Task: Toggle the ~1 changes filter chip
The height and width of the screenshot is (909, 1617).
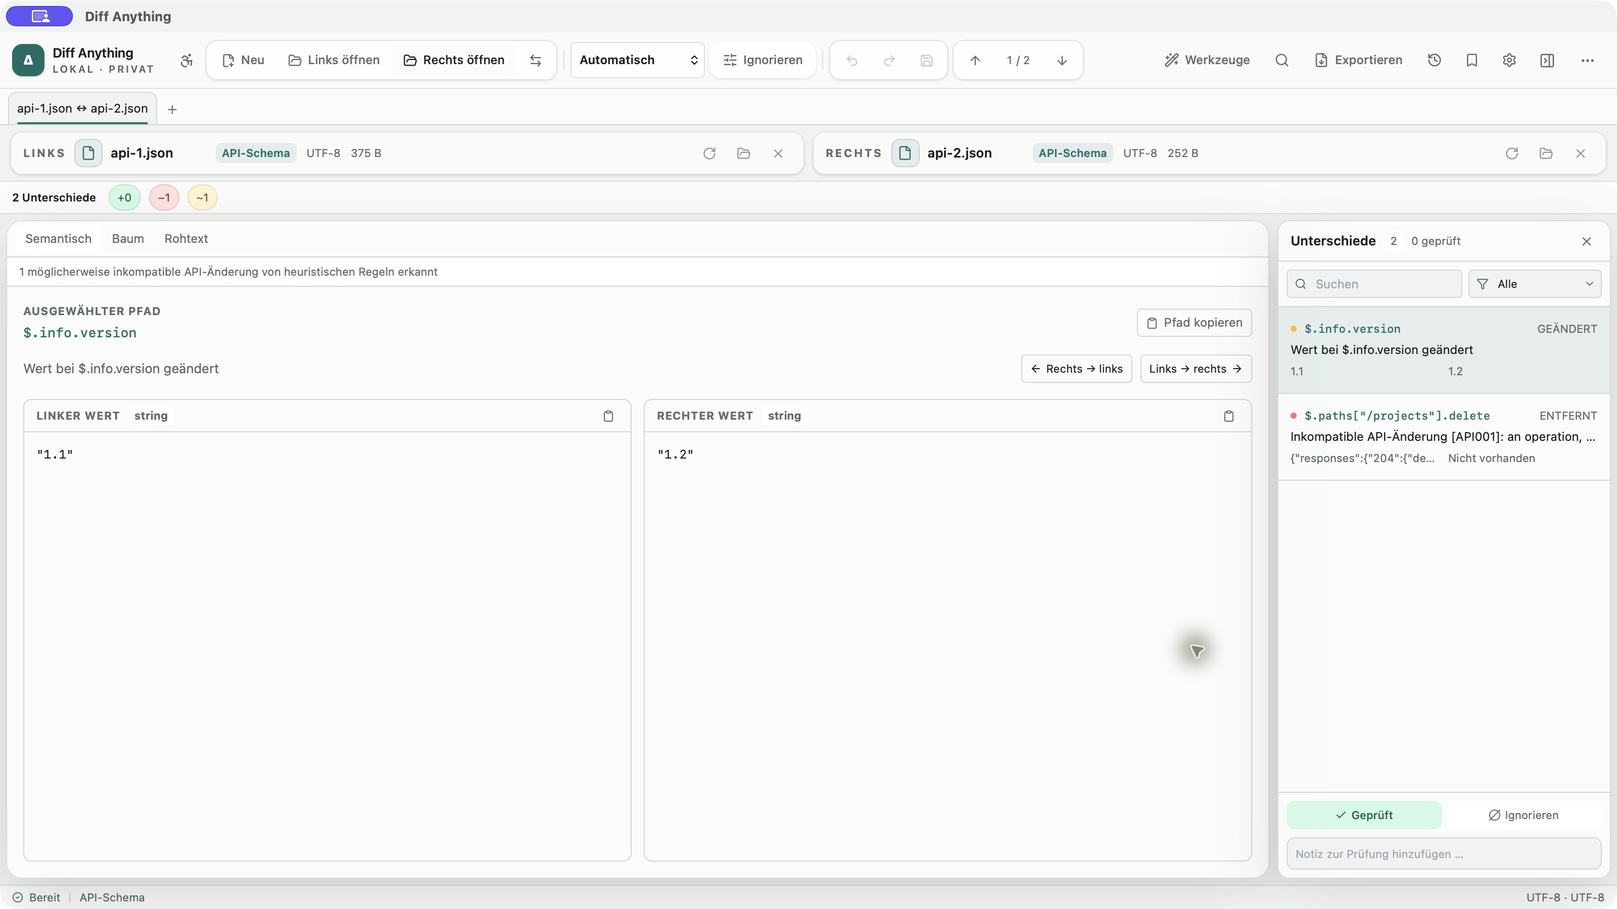Action: tap(202, 197)
